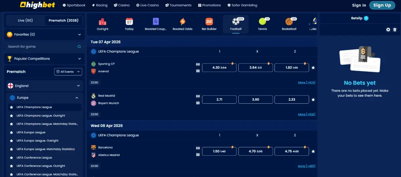The height and width of the screenshot is (177, 401).
Task: Favorite the Real Madrid vs Bayern match
Action: [313, 100]
